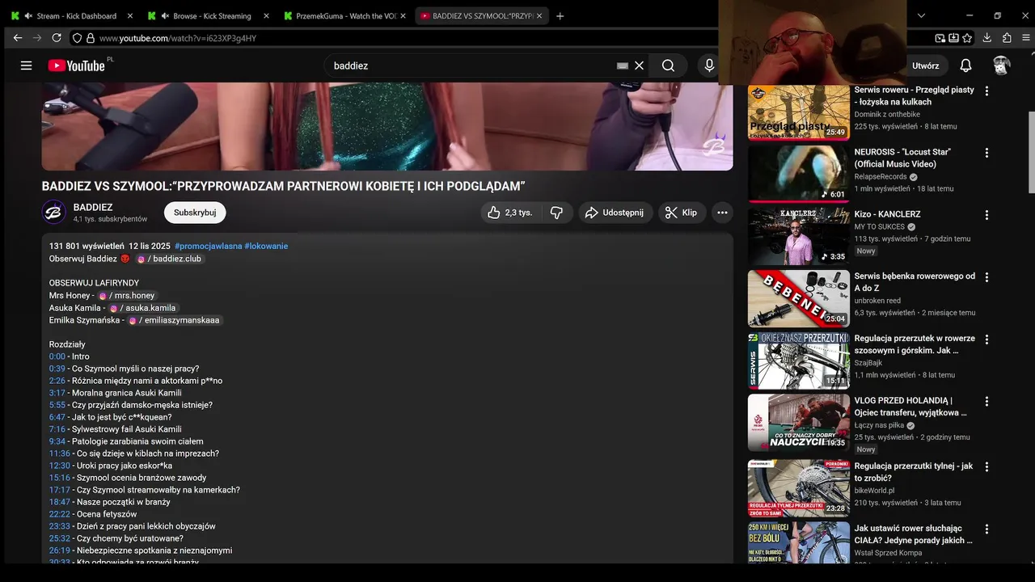
Task: Run search with the magnifier button
Action: coord(668,65)
